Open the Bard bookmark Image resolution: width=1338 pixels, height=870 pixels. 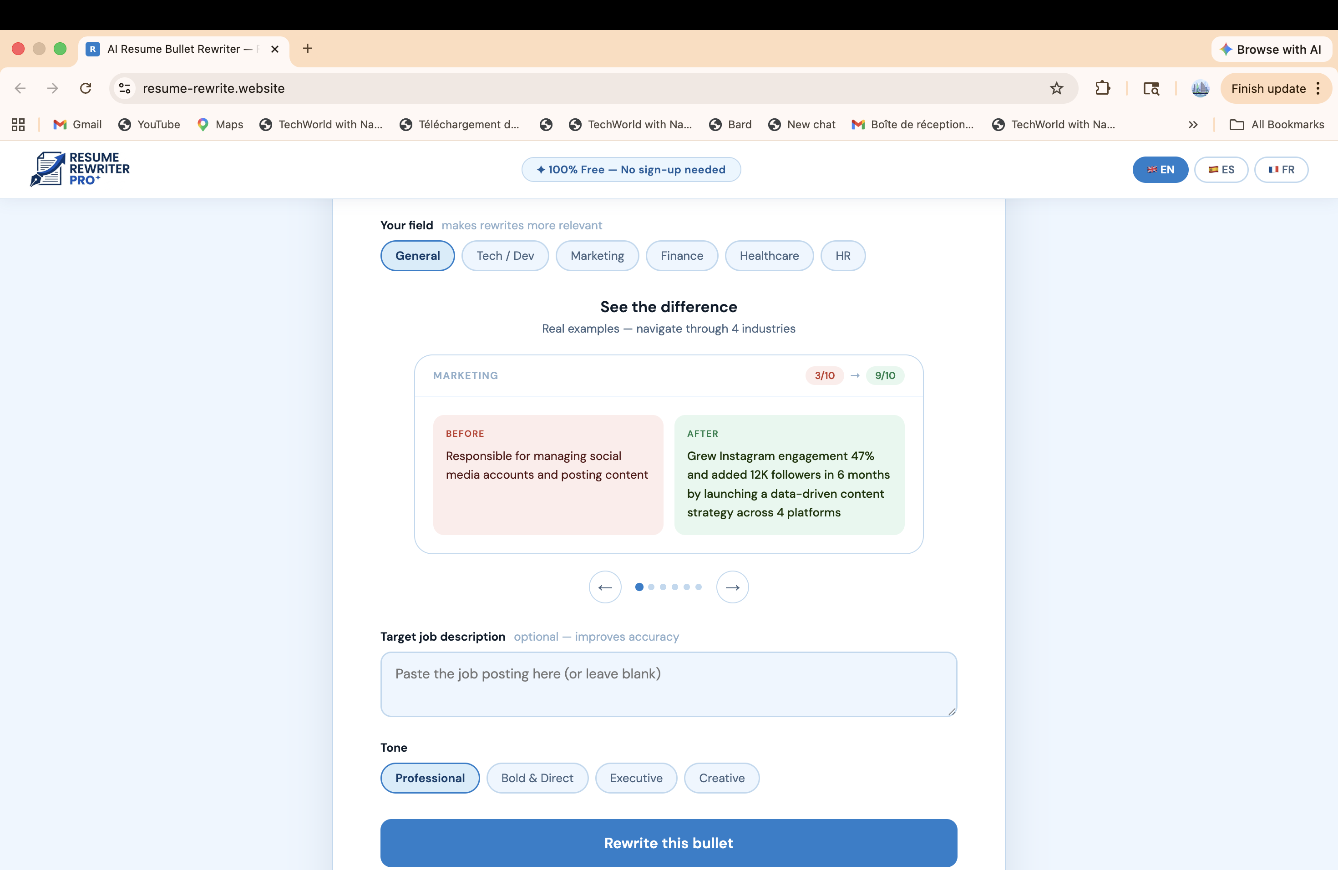tap(730, 124)
